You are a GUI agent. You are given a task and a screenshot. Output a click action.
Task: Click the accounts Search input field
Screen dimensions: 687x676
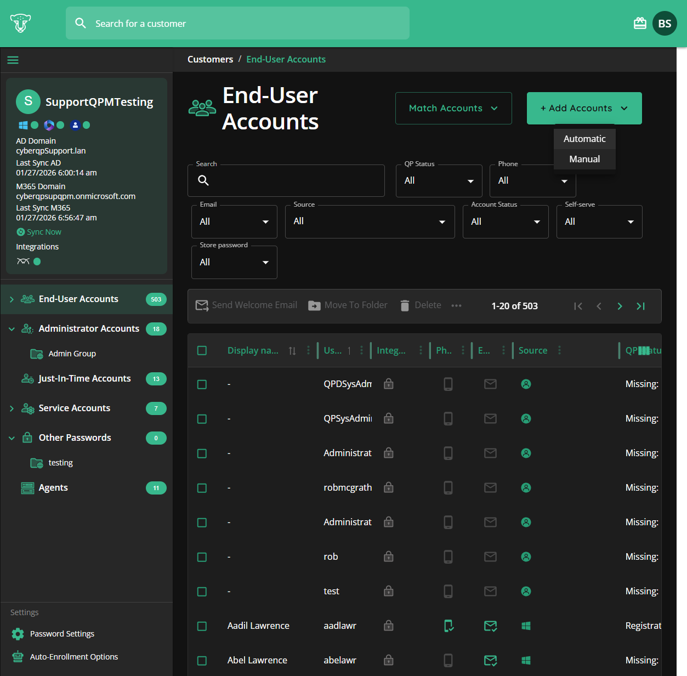(x=286, y=181)
